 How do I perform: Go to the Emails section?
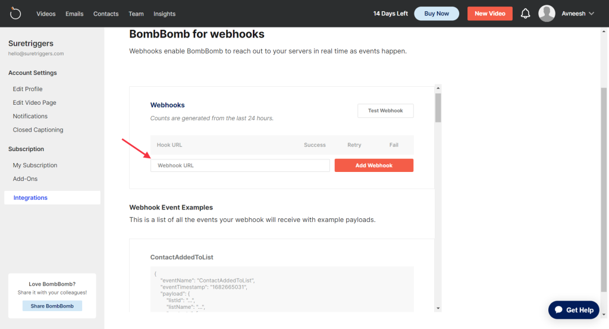(x=74, y=14)
